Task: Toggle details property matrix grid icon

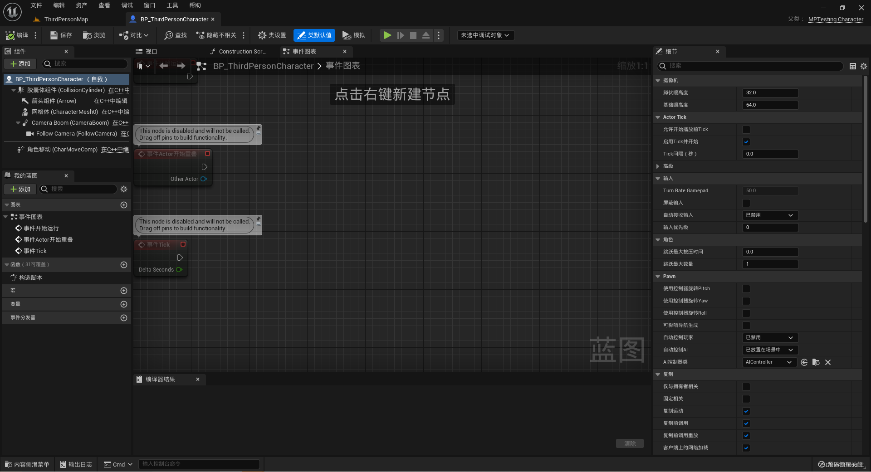Action: click(853, 66)
